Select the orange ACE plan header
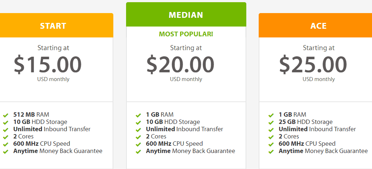The image size is (372, 169). (x=315, y=25)
